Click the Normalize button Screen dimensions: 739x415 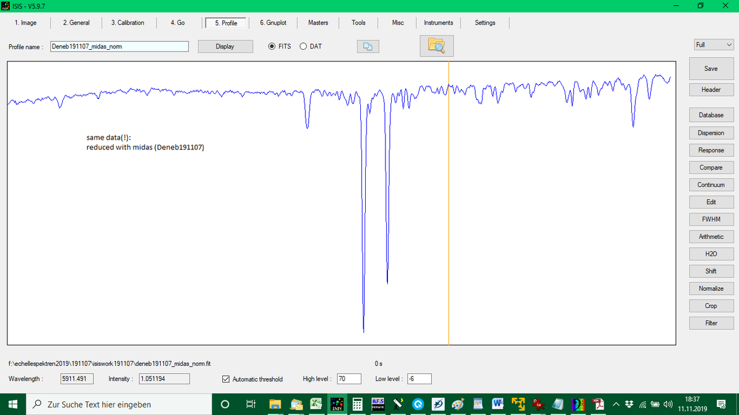pyautogui.click(x=711, y=288)
